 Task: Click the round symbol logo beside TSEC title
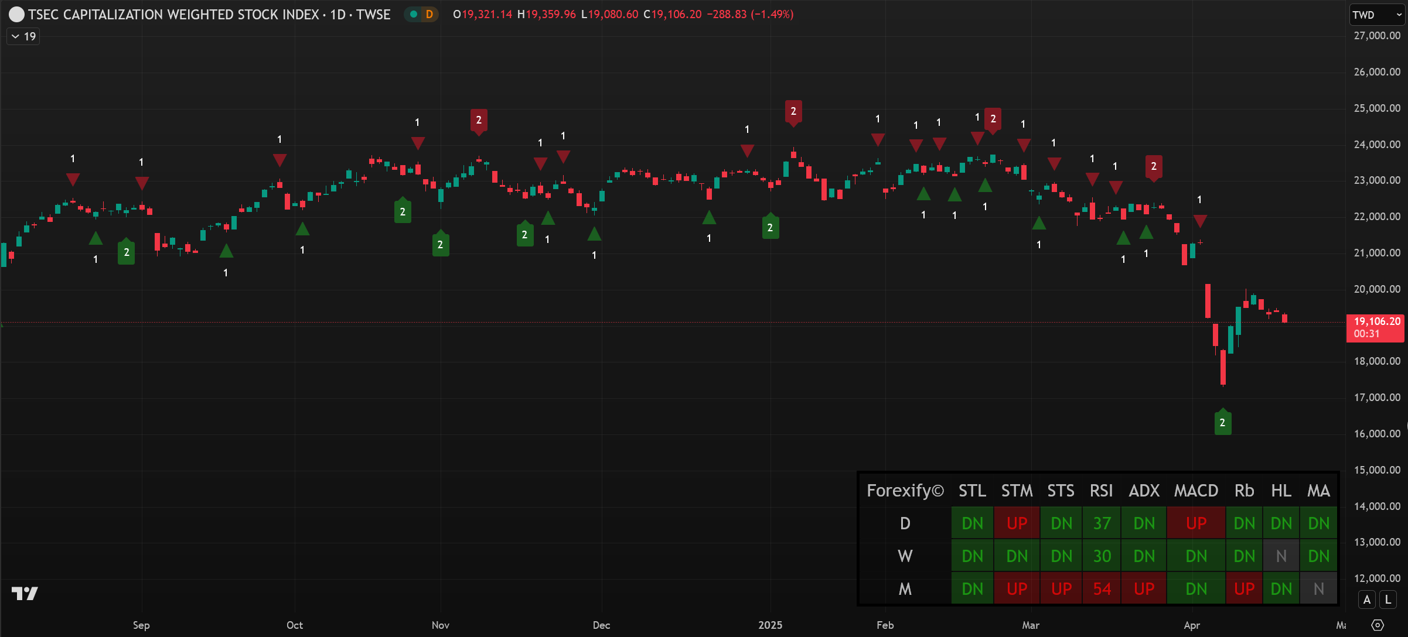[x=17, y=15]
